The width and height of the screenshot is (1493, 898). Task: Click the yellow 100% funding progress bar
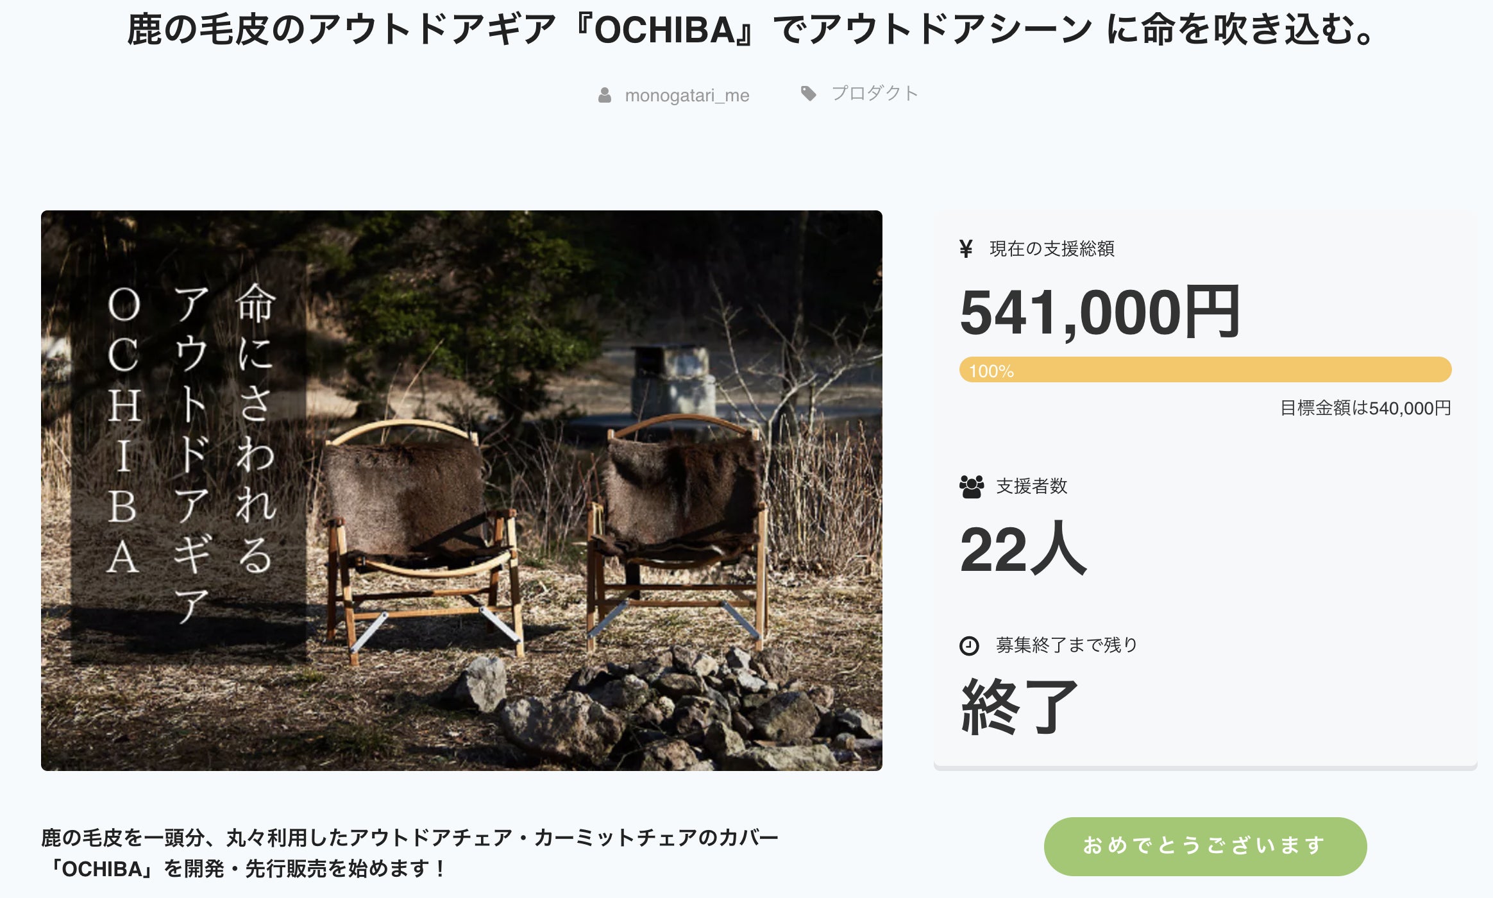(1204, 370)
